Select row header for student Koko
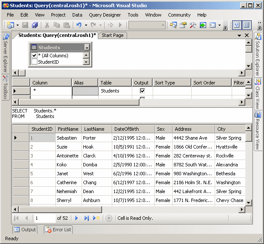This screenshot has width=264, height=244. 21,165
